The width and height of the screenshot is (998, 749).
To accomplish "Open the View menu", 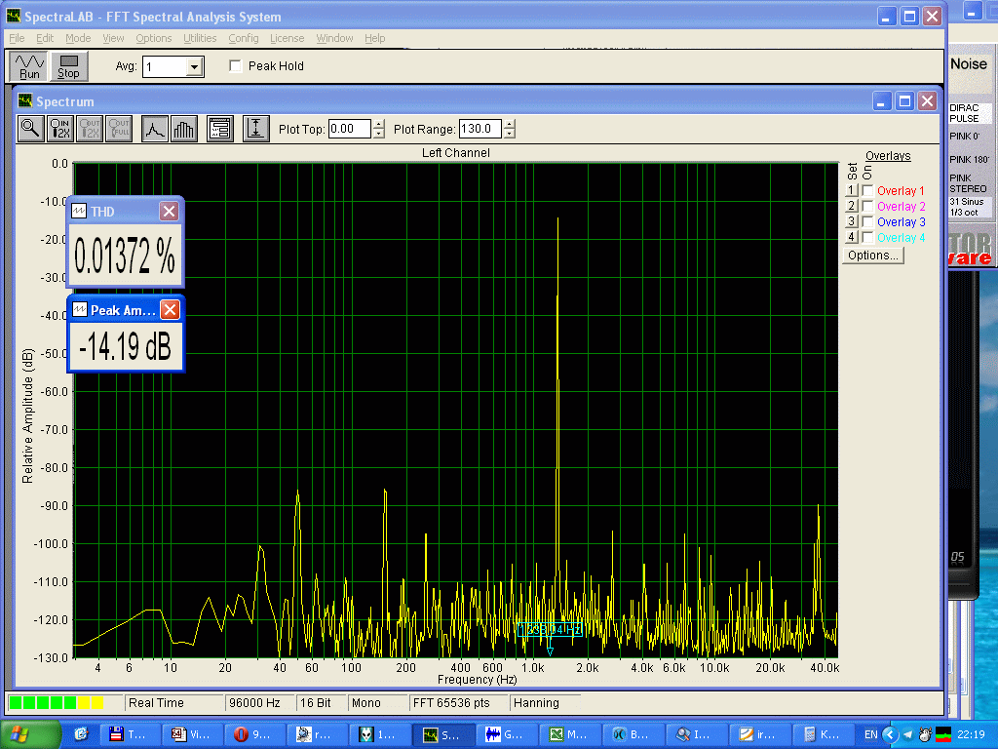I will [113, 38].
